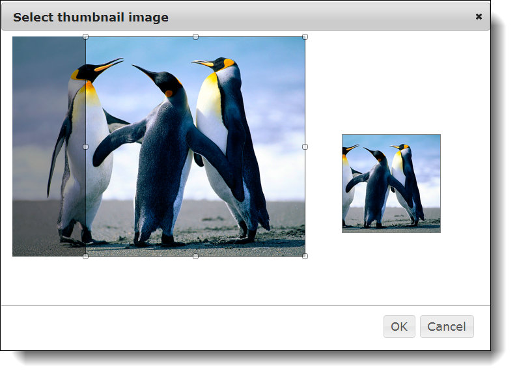Click the Cancel button
Viewport: 517px width, 377px height.
(x=447, y=326)
